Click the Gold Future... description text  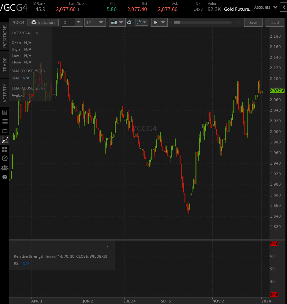[x=238, y=9]
